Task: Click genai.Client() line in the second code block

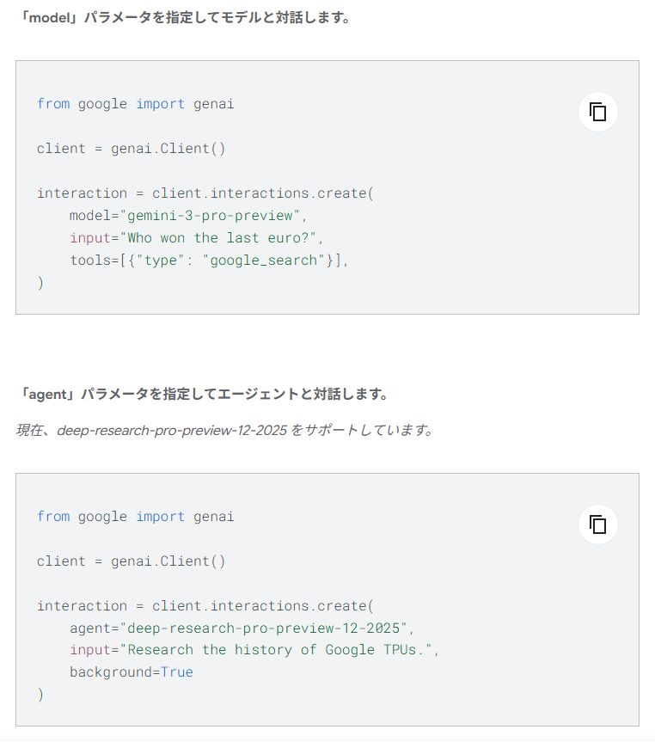Action: pos(131,561)
